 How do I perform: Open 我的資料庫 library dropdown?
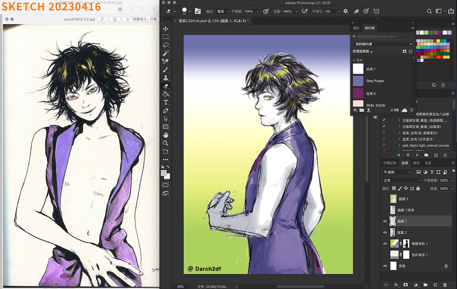click(x=383, y=44)
